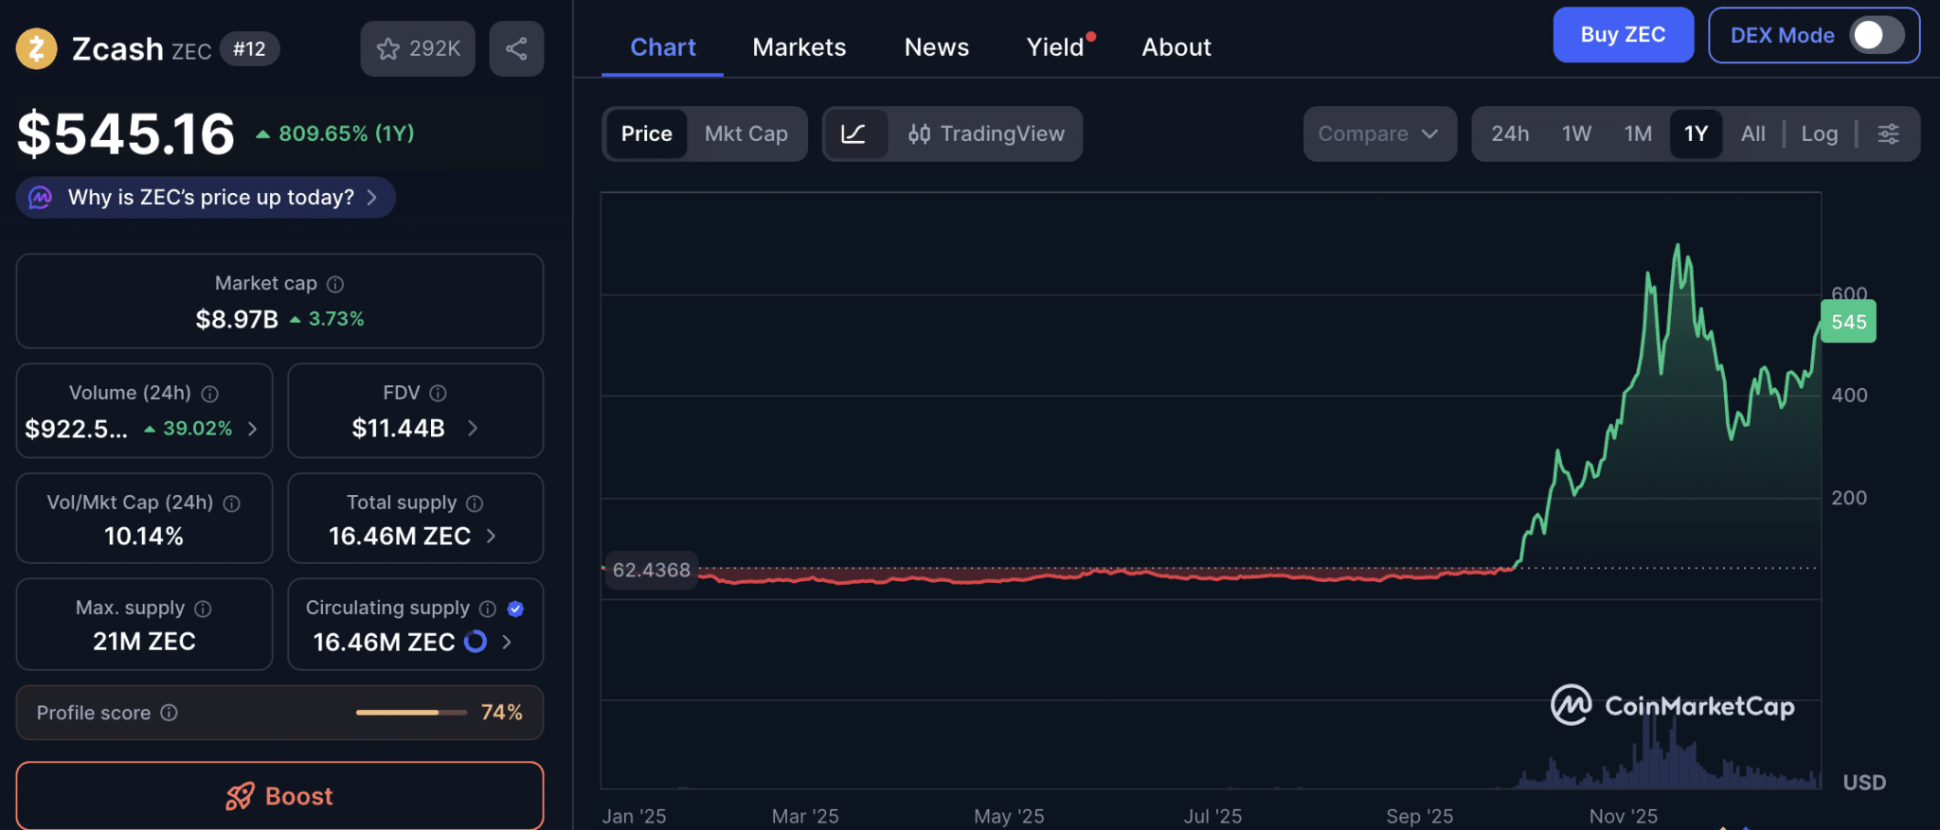Select the line chart view icon

[853, 134]
